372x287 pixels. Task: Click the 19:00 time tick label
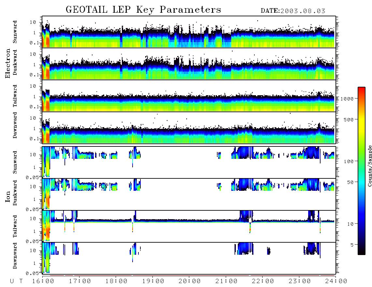(153, 281)
